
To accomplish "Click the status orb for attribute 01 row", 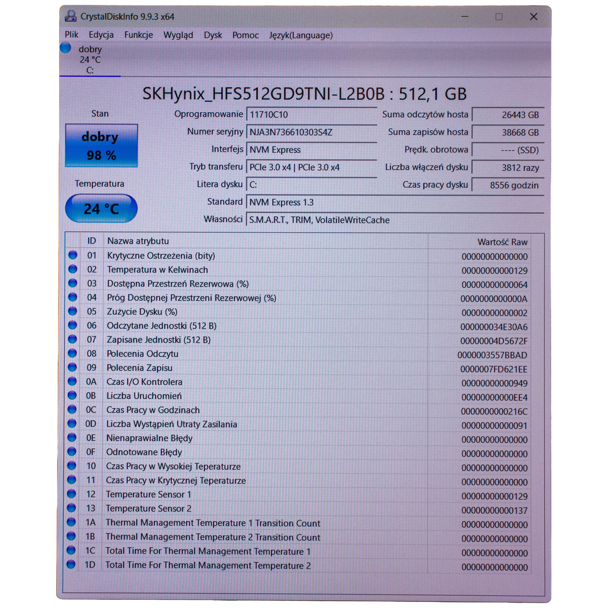I will click(73, 255).
